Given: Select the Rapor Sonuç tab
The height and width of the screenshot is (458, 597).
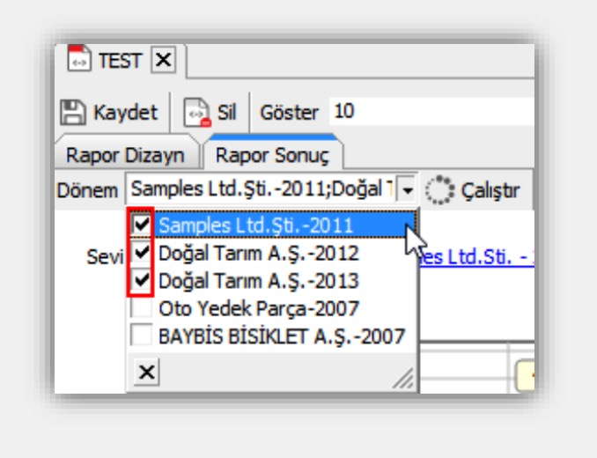Looking at the screenshot, I should 272,155.
